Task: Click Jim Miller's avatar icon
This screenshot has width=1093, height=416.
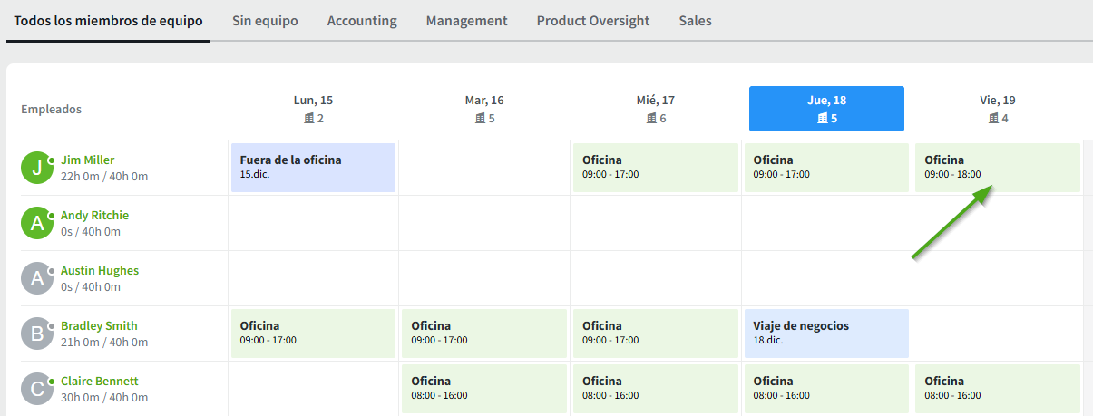Action: (37, 169)
